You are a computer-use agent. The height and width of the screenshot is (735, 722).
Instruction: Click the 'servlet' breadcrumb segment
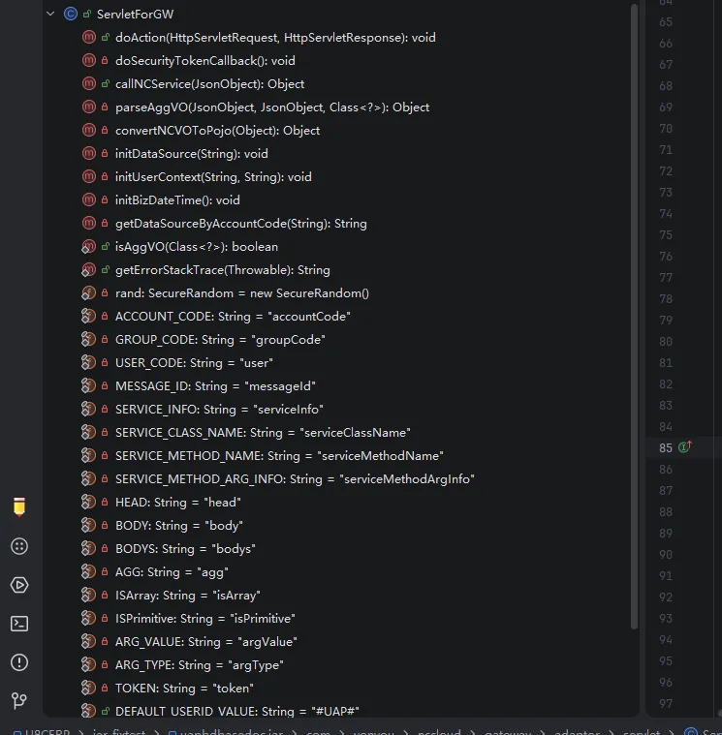[x=640, y=733]
